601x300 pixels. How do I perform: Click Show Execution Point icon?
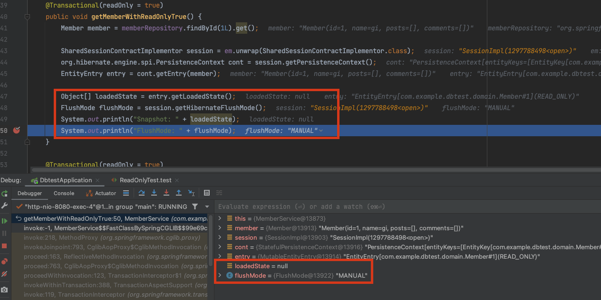point(126,193)
